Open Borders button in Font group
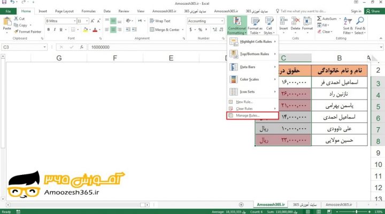Screen dimensions: 385x214 [73, 30]
